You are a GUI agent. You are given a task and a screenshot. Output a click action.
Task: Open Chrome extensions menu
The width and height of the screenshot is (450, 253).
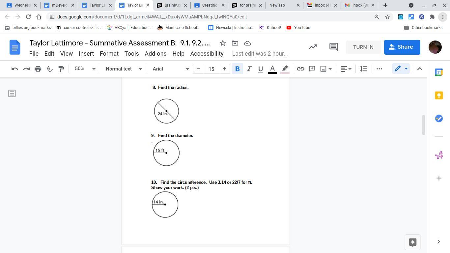point(432,17)
